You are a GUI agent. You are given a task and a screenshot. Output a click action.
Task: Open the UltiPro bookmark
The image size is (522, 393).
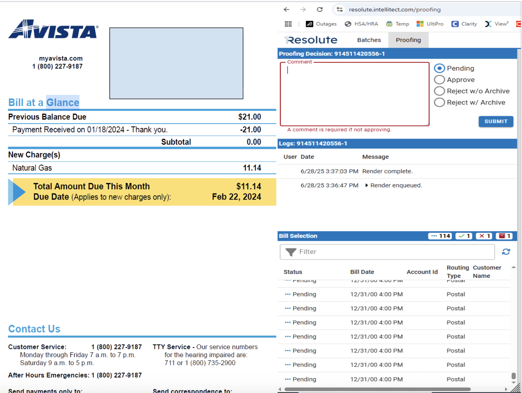click(x=430, y=24)
